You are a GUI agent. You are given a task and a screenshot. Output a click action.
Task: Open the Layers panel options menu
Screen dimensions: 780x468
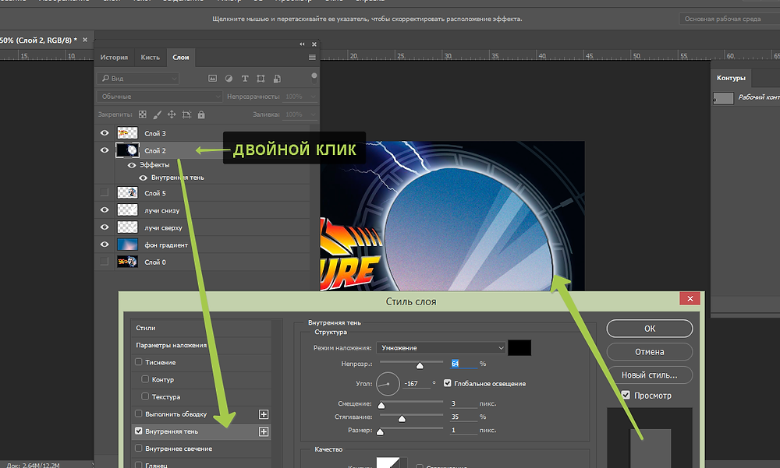pyautogui.click(x=312, y=57)
